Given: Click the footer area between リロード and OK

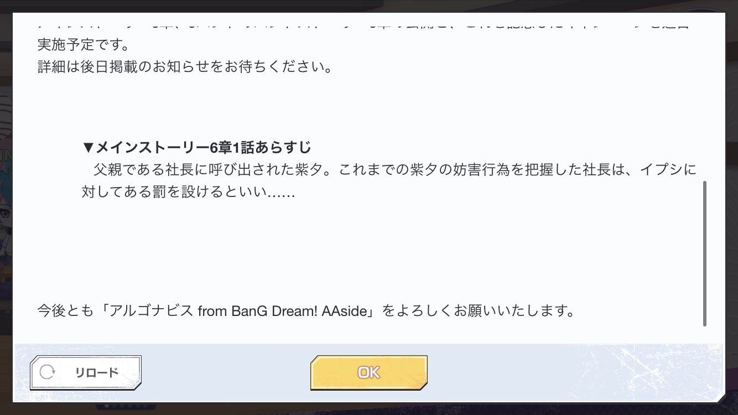Looking at the screenshot, I should coord(226,372).
